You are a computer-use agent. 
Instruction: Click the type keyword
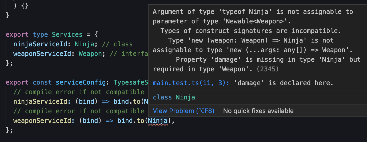coord(40,35)
